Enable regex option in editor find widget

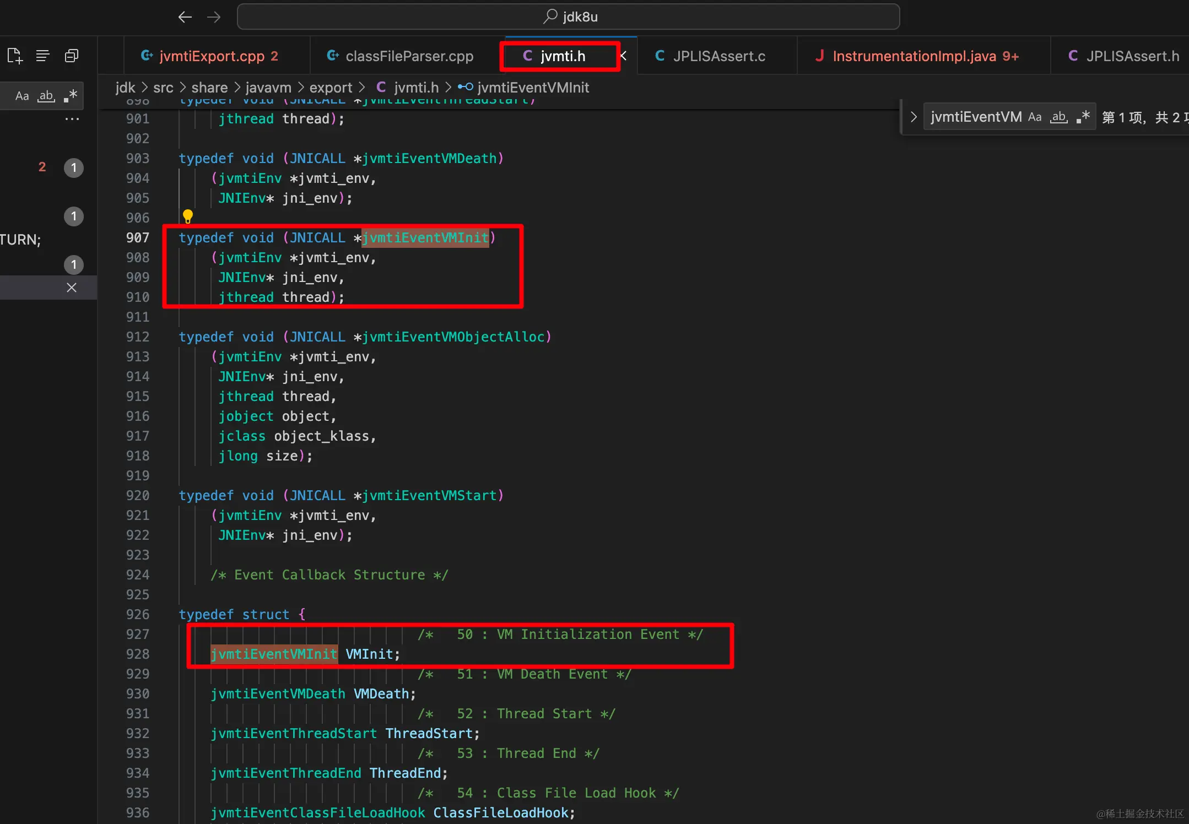(x=1083, y=117)
